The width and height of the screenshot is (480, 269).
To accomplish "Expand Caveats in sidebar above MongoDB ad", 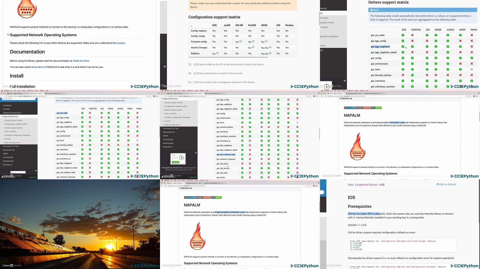I will point(163,121).
